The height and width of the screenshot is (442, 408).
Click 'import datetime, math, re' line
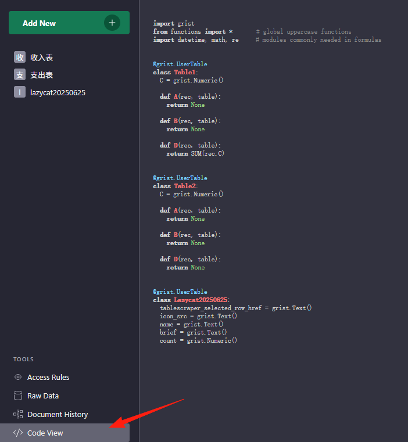(196, 39)
